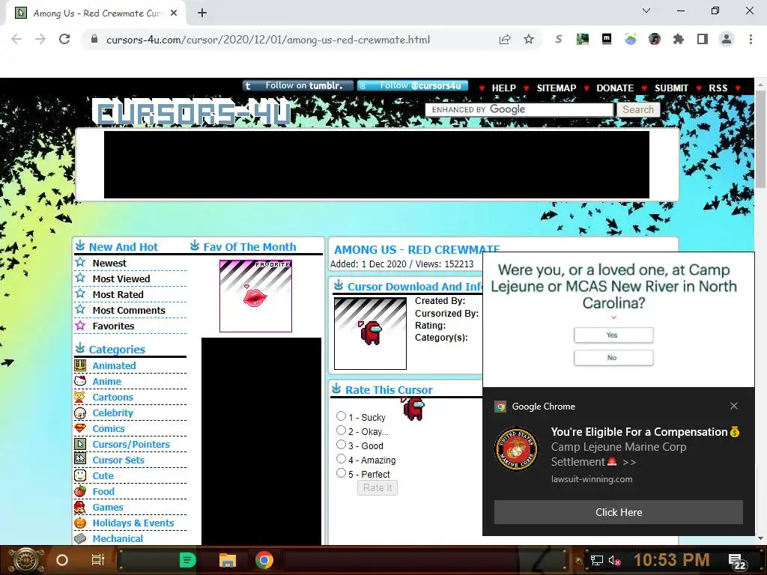Answer No in the Camp Lejeune ad
This screenshot has height=575, width=767.
tap(613, 357)
